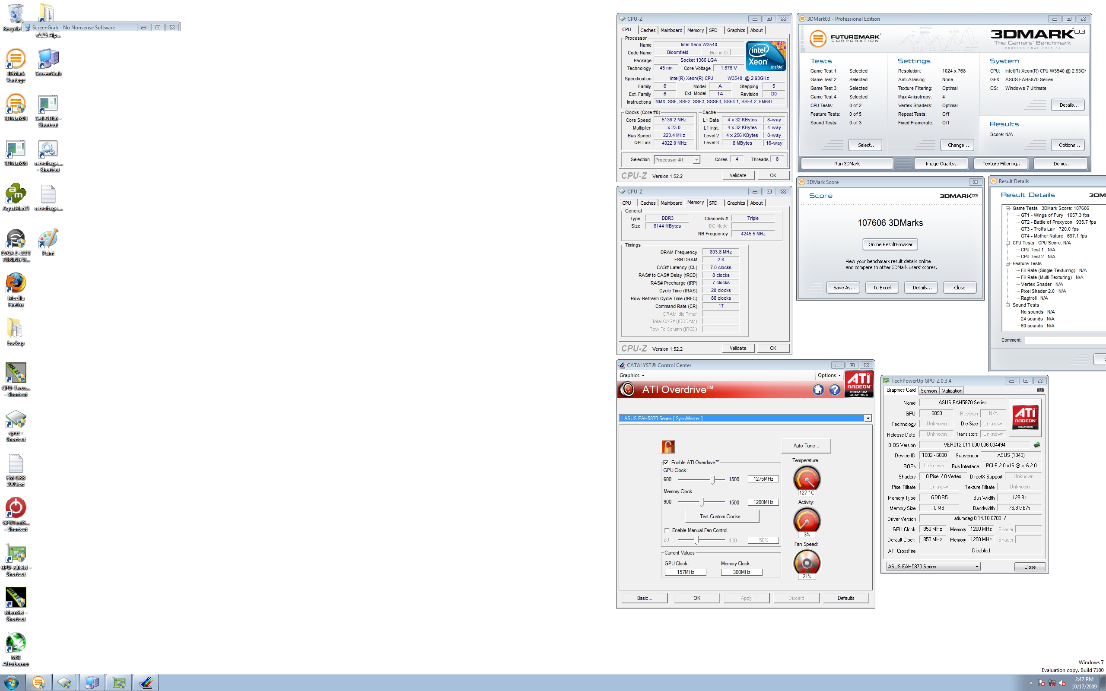
Task: Click the ATI Overdrive home icon
Action: (817, 390)
